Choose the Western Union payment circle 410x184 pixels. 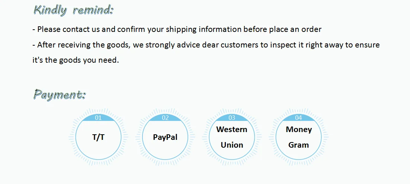[x=232, y=137]
